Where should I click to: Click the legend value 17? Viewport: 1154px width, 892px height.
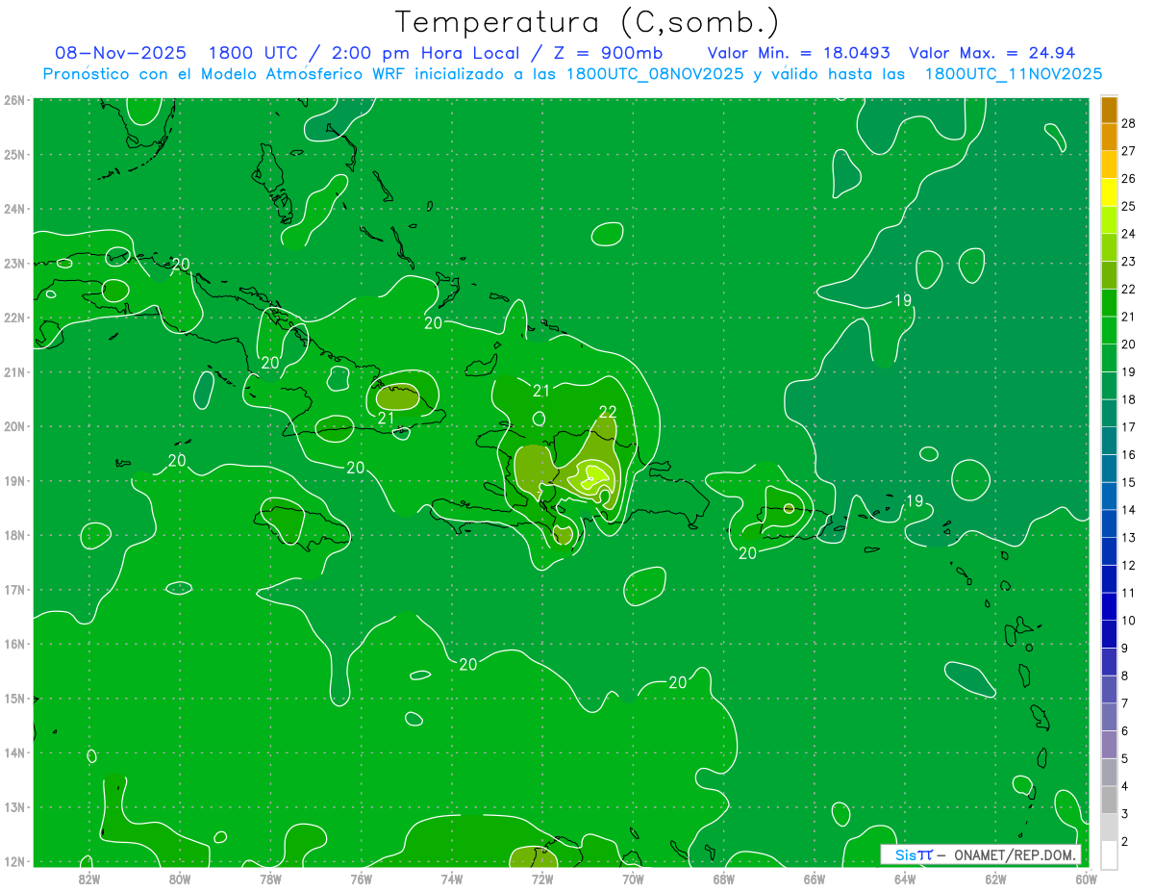pyautogui.click(x=1129, y=426)
